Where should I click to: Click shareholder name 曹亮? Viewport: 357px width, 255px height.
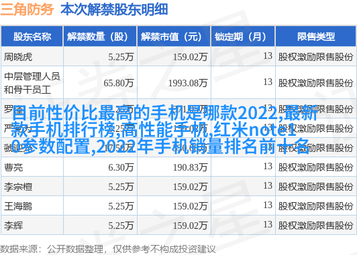click(x=13, y=167)
